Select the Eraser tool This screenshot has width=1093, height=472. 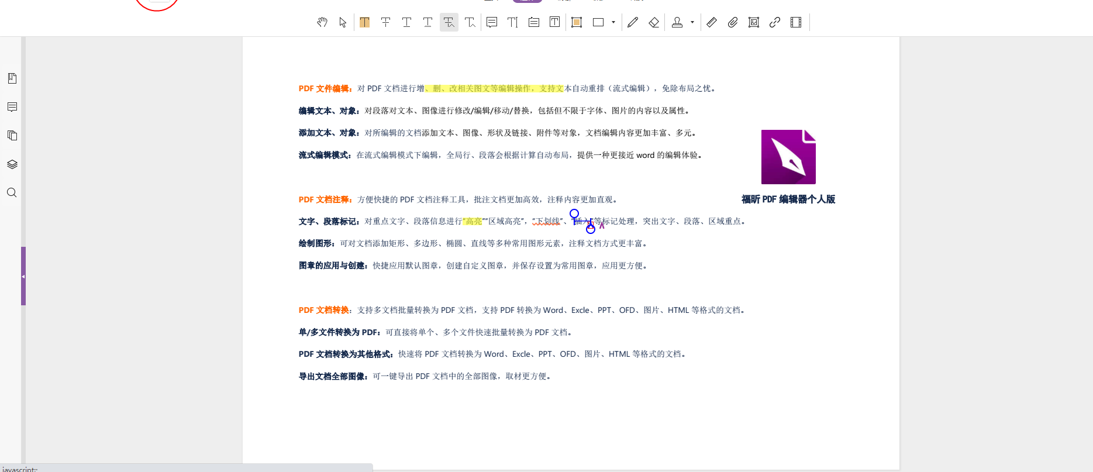(654, 22)
